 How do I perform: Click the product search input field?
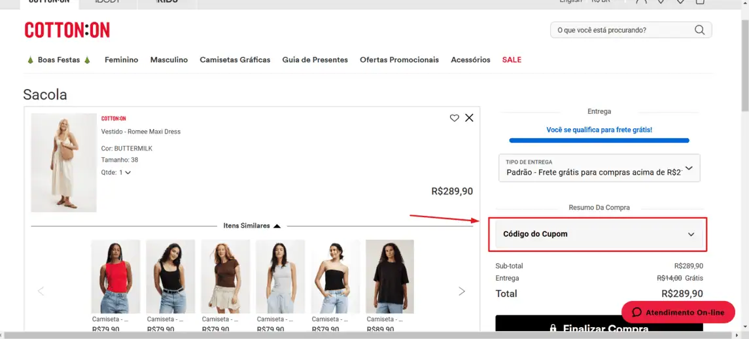point(621,30)
